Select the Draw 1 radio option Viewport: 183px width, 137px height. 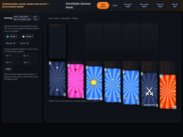[x=11, y=37]
